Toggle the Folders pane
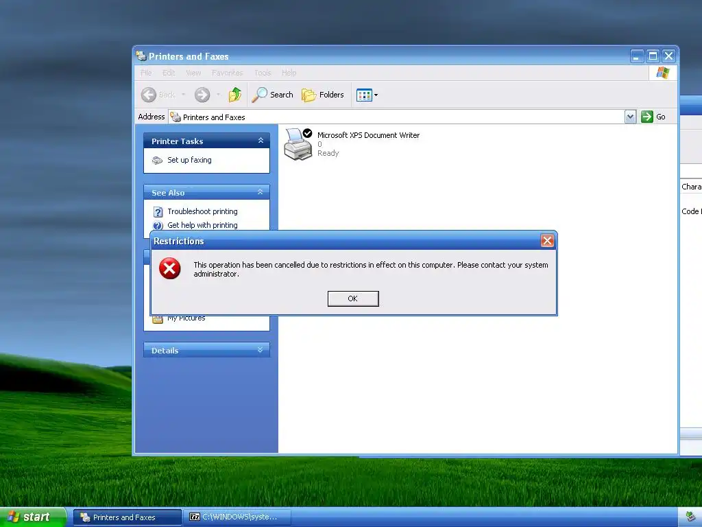Image resolution: width=702 pixels, height=527 pixels. click(x=323, y=95)
